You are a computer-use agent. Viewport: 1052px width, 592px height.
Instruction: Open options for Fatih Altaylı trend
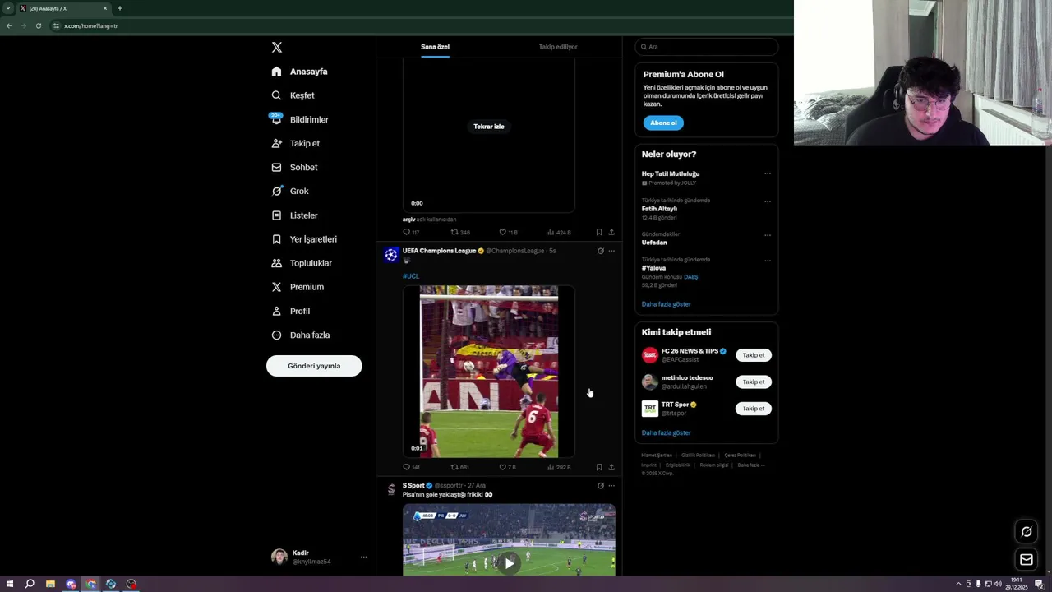[768, 201]
